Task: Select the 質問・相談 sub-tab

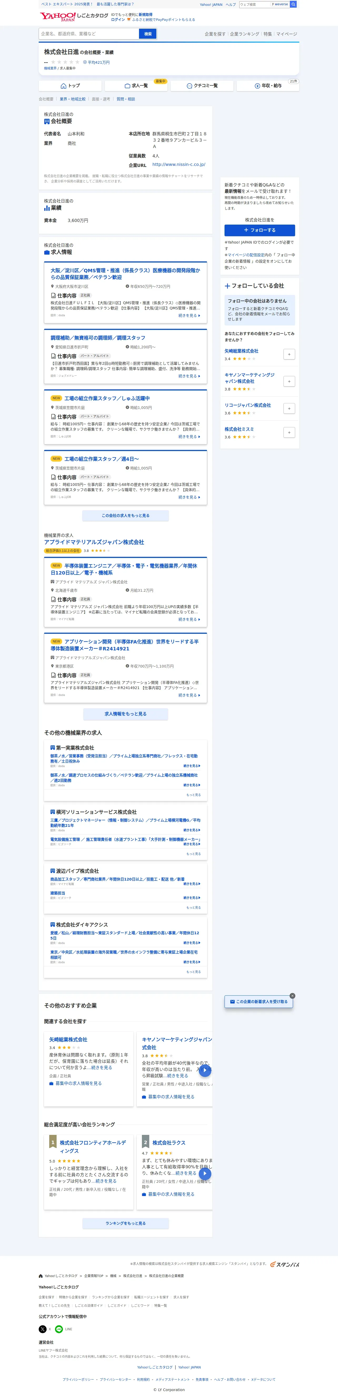Action: tap(126, 99)
